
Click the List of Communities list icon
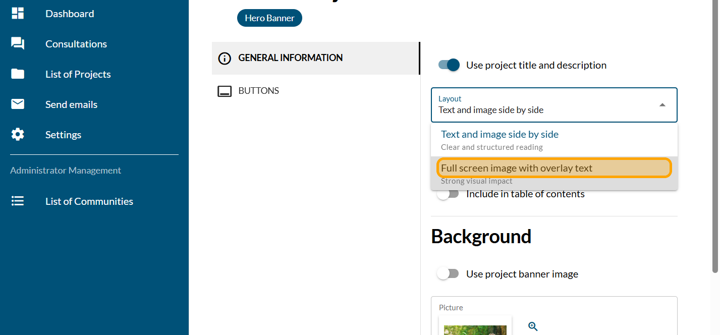(18, 201)
